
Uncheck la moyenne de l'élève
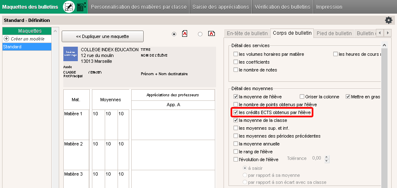pyautogui.click(x=236, y=97)
